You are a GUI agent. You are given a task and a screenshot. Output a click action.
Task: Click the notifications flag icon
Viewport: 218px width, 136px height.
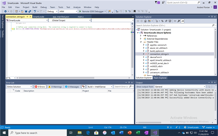point(157,2)
